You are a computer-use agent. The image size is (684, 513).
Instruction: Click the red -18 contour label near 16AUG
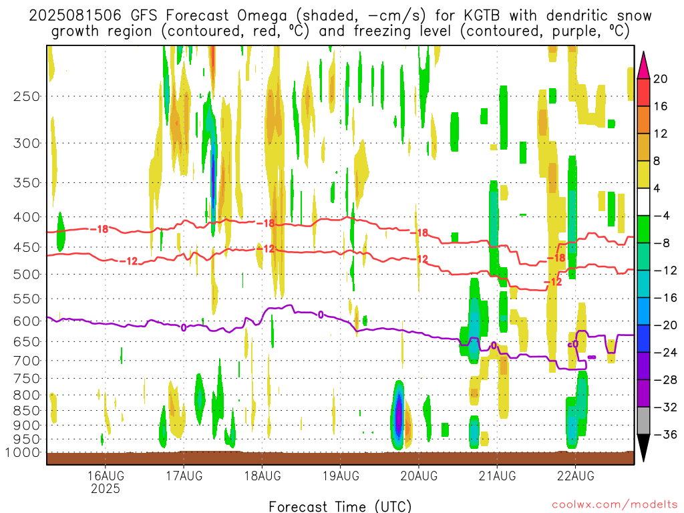pyautogui.click(x=100, y=229)
